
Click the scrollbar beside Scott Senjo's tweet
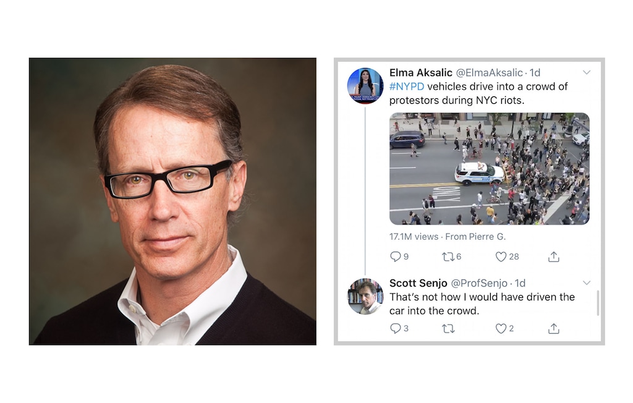598,302
